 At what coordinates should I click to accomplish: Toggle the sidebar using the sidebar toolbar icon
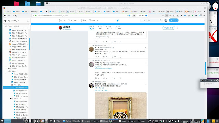(167, 16)
